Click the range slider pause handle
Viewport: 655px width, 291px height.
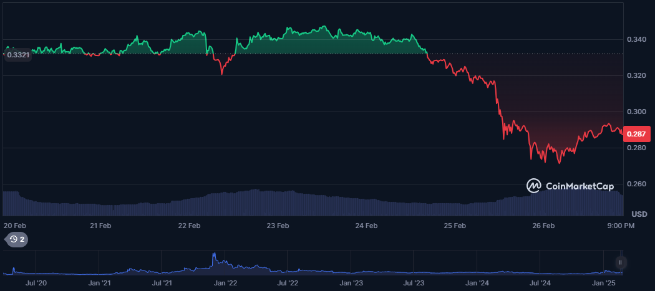[x=620, y=262]
